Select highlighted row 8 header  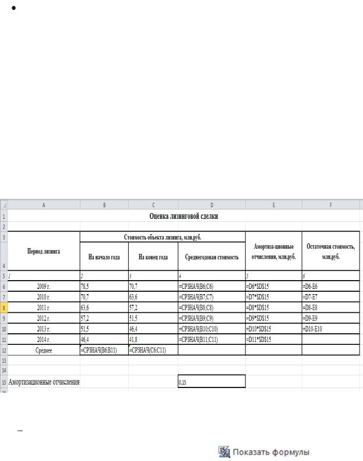click(x=4, y=308)
